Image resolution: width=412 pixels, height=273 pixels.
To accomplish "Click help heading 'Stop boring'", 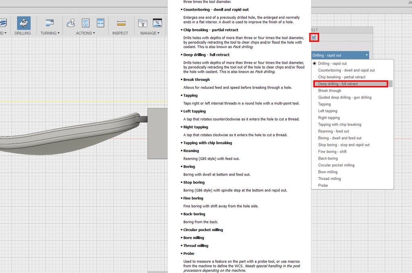I will pyautogui.click(x=194, y=183).
